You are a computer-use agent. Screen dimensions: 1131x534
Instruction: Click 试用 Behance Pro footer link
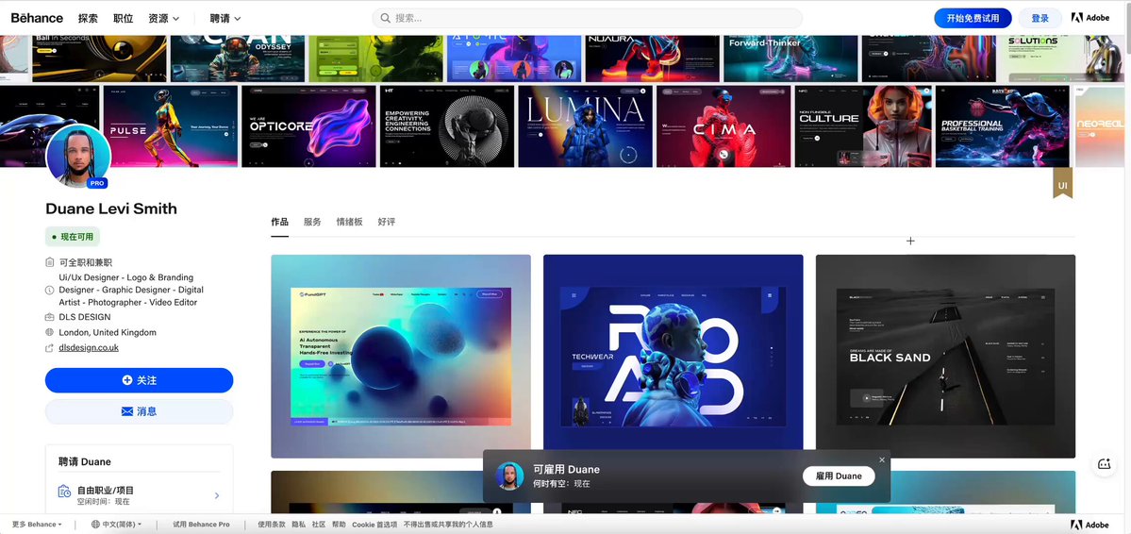coord(201,525)
